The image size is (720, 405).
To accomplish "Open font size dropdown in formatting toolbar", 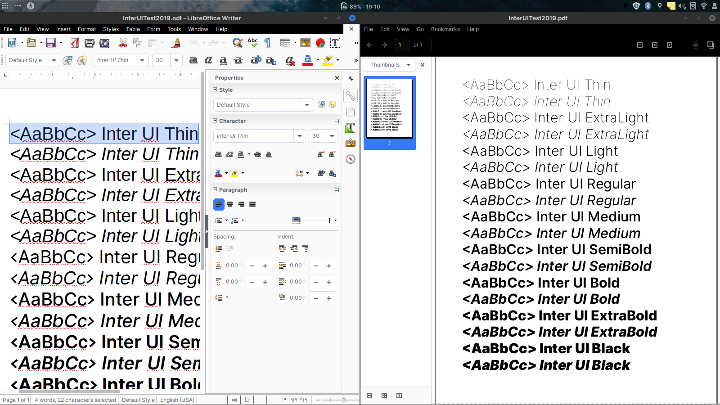I will click(176, 60).
